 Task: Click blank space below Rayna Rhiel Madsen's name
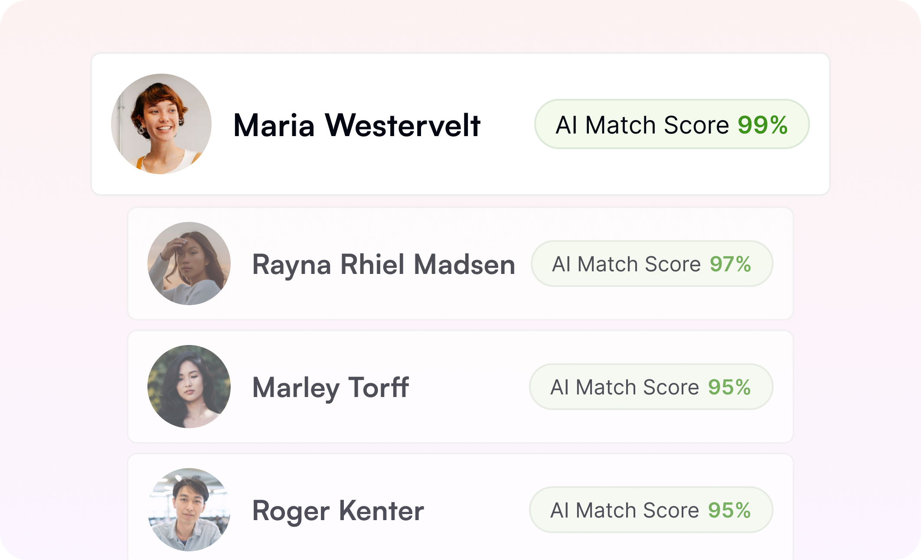coord(383,301)
